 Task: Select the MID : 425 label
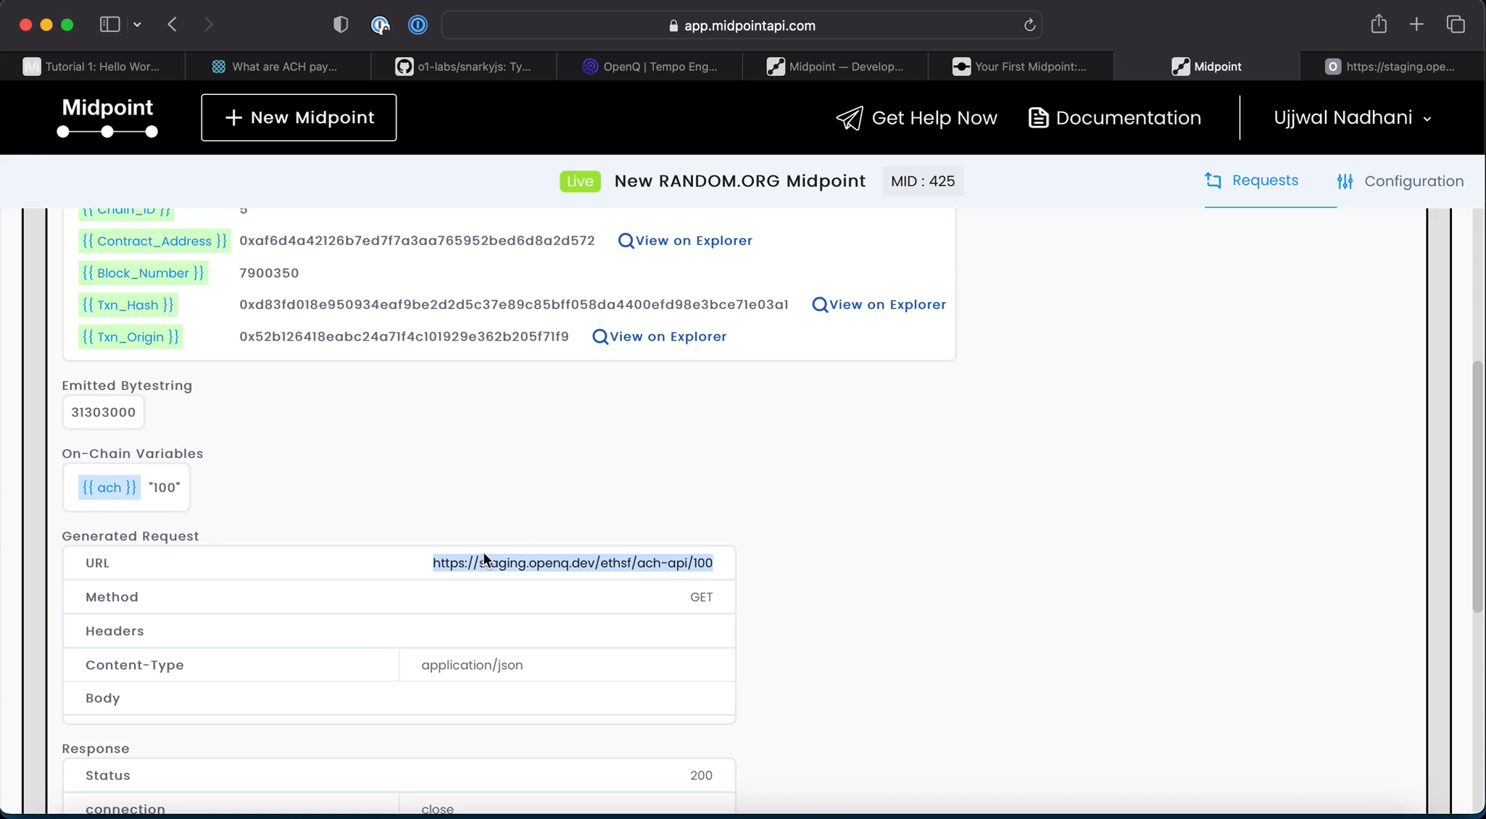click(x=923, y=181)
